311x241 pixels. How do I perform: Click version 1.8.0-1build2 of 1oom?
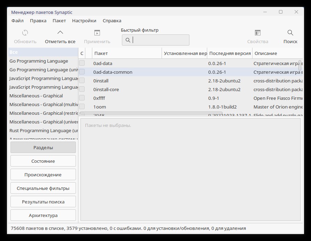click(223, 107)
